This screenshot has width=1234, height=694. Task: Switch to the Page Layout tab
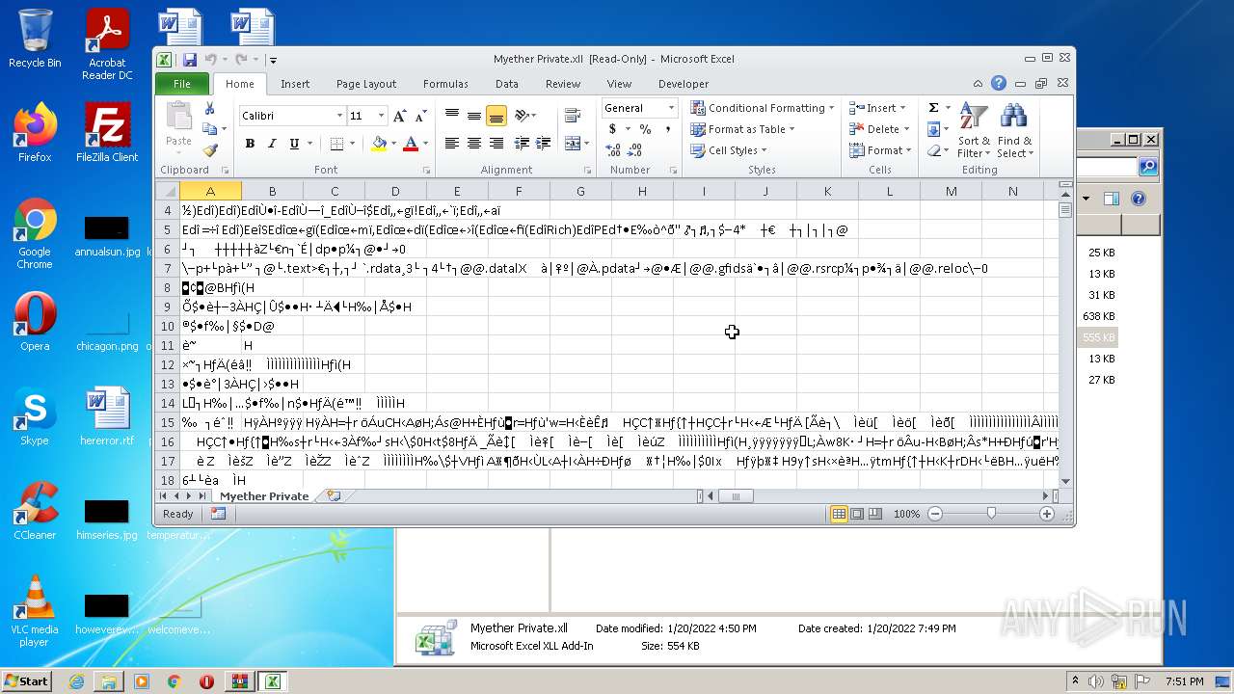pyautogui.click(x=366, y=84)
